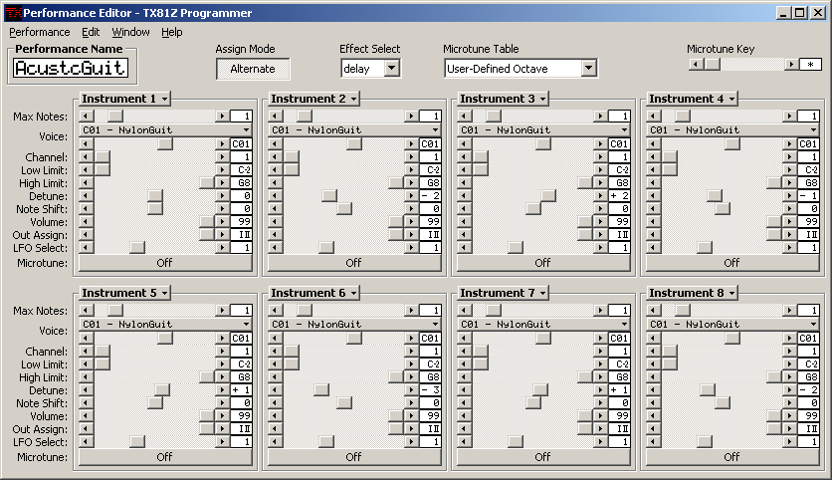Click Instrument 1 Volume slider thumb
The width and height of the screenshot is (832, 480).
pos(207,222)
